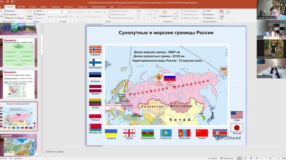Cut selection with Вырезать
Image resolution: width=286 pixels, height=160 pixels.
9,11
